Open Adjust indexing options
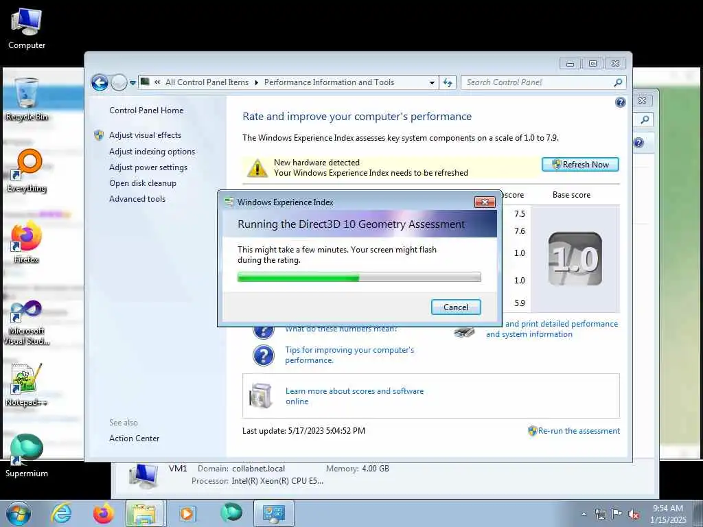703x527 pixels. point(152,152)
